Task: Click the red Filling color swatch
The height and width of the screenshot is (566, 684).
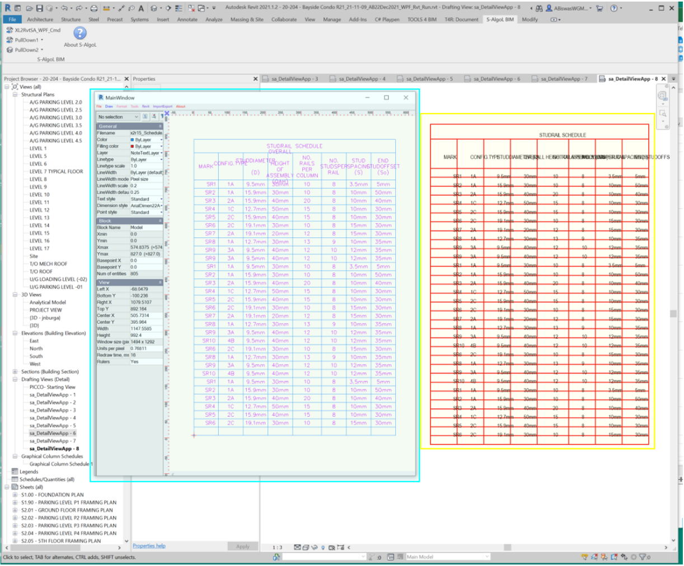Action: click(133, 147)
